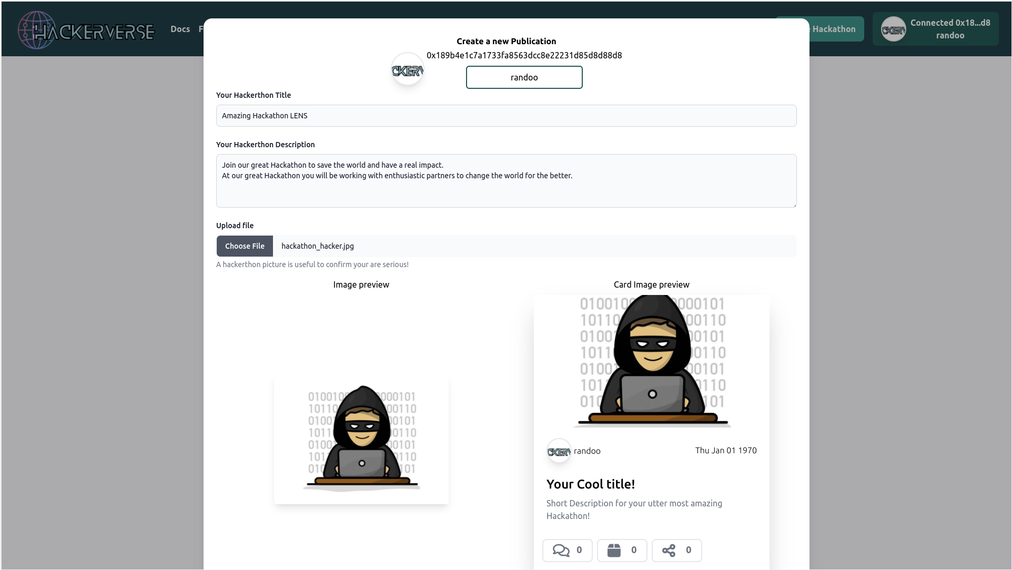Click the collect box icon on card
This screenshot has width=1012, height=570.
614,551
